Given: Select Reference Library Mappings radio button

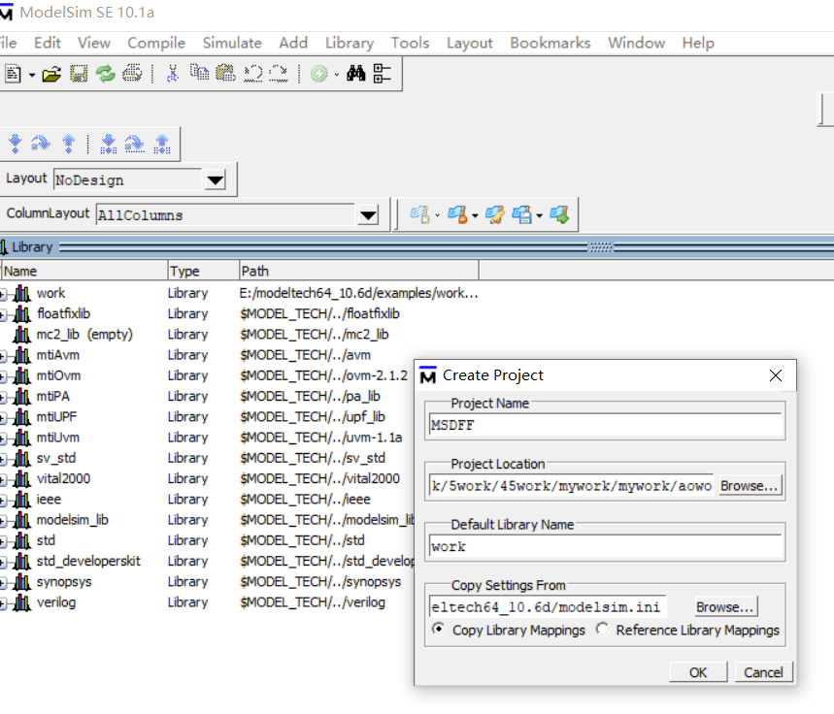Looking at the screenshot, I should [603, 630].
